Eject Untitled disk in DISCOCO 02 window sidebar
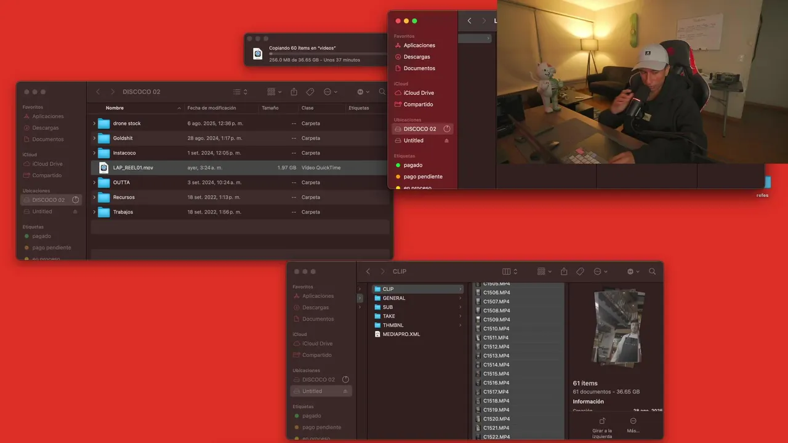The image size is (788, 443). (75, 212)
